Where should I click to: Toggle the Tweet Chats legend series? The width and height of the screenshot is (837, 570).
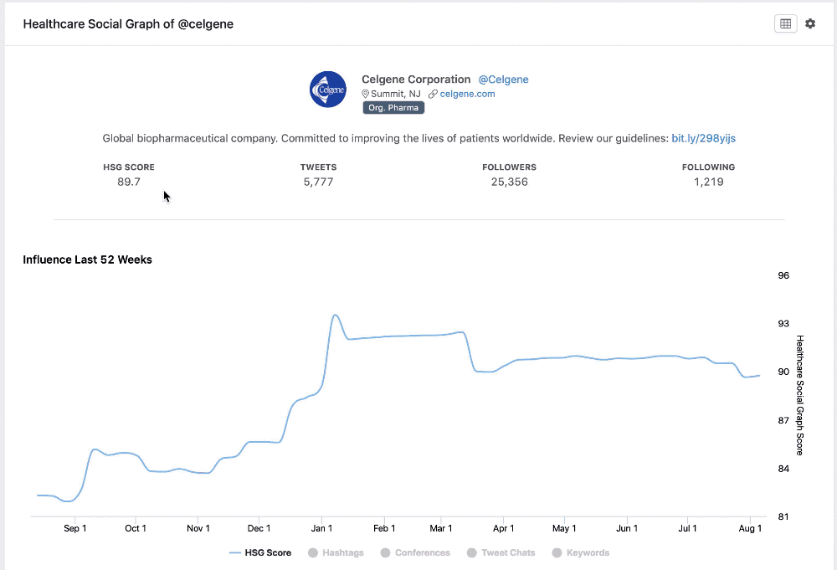501,553
